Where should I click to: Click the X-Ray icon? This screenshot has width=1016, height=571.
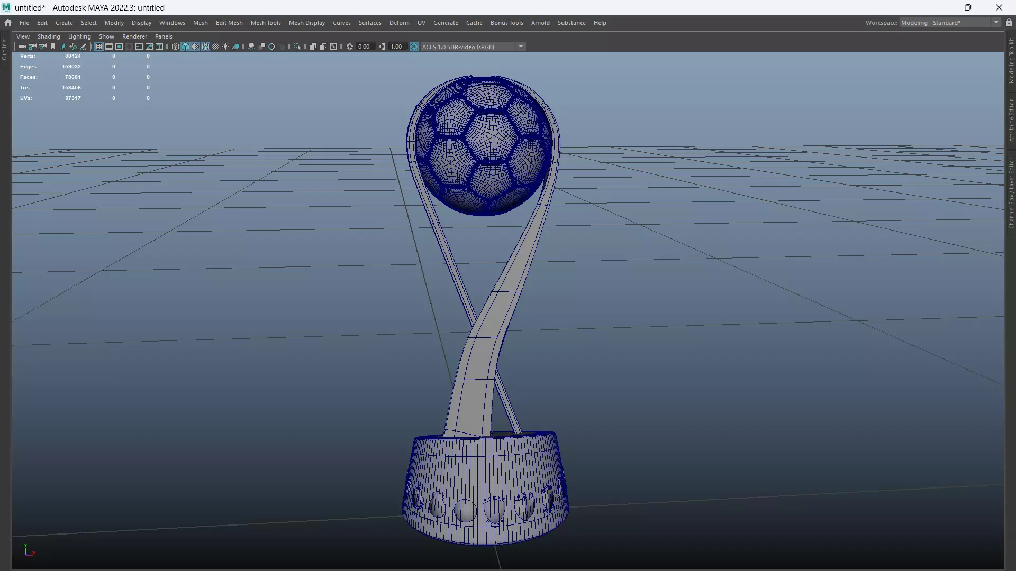(313, 47)
